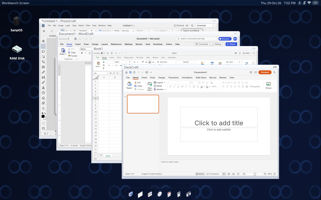Open the calculator from the dock
This screenshot has width=321, height=200.
(x=179, y=194)
